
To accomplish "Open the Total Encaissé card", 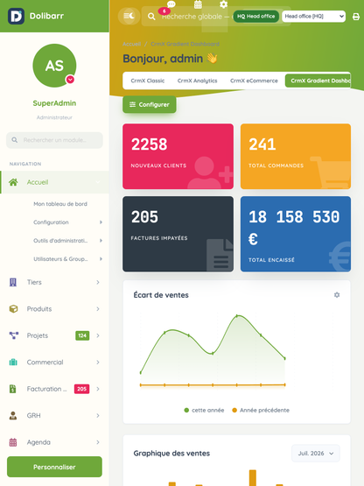I will [296, 234].
